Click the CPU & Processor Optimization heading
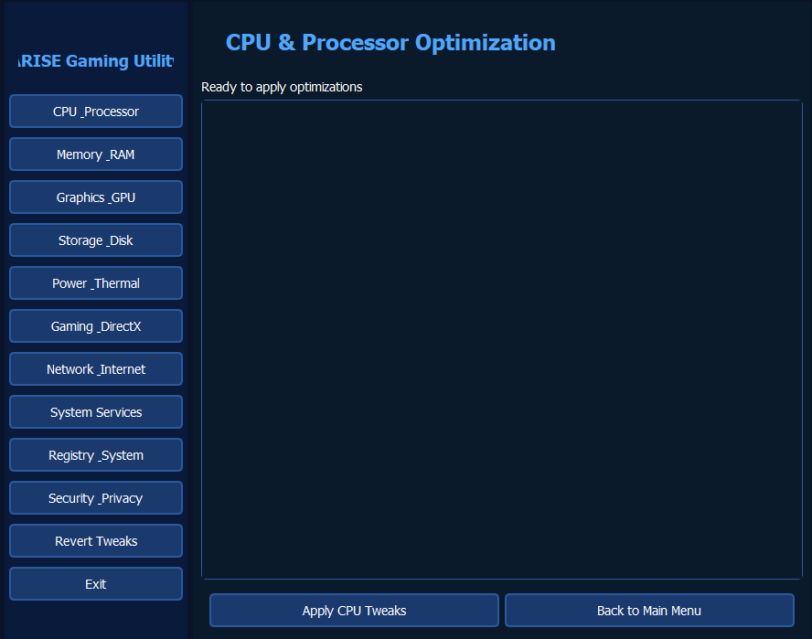812x639 pixels. pyautogui.click(x=390, y=42)
